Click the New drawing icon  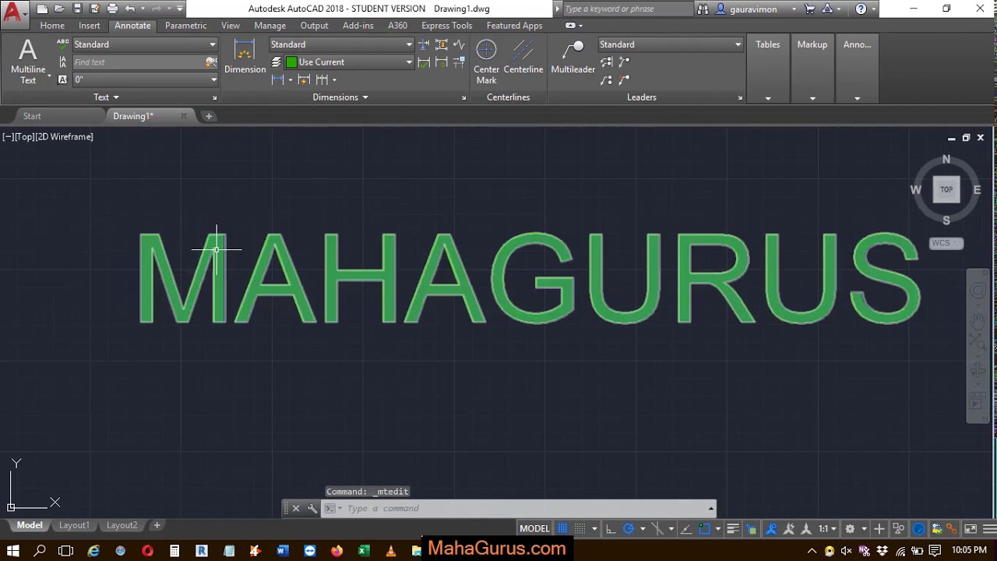coord(42,9)
